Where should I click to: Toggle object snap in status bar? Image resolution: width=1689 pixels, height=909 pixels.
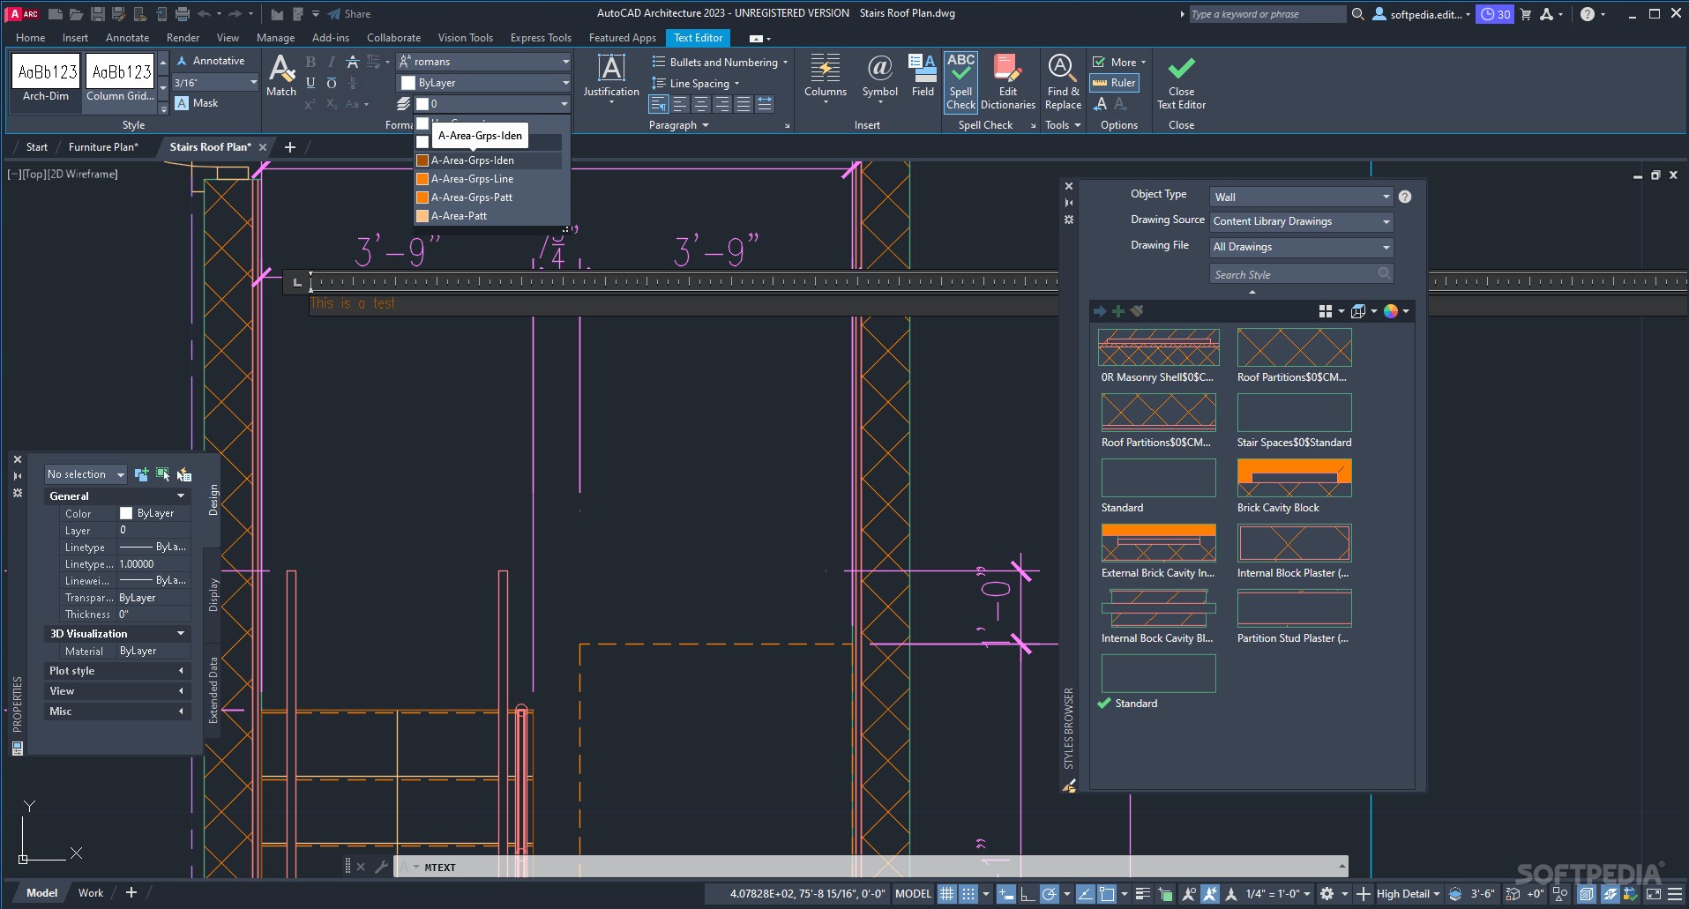tap(1107, 893)
